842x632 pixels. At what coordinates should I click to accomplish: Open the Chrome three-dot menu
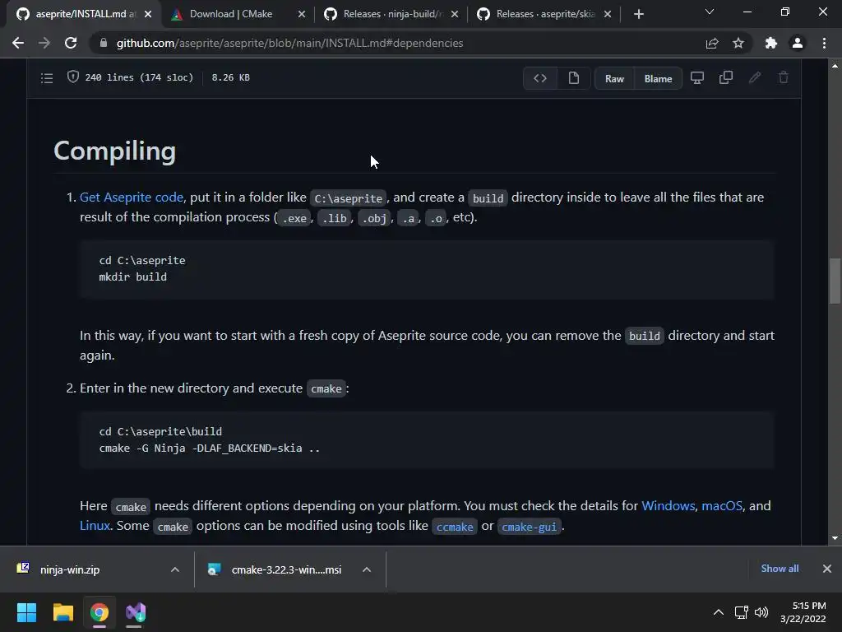point(824,43)
